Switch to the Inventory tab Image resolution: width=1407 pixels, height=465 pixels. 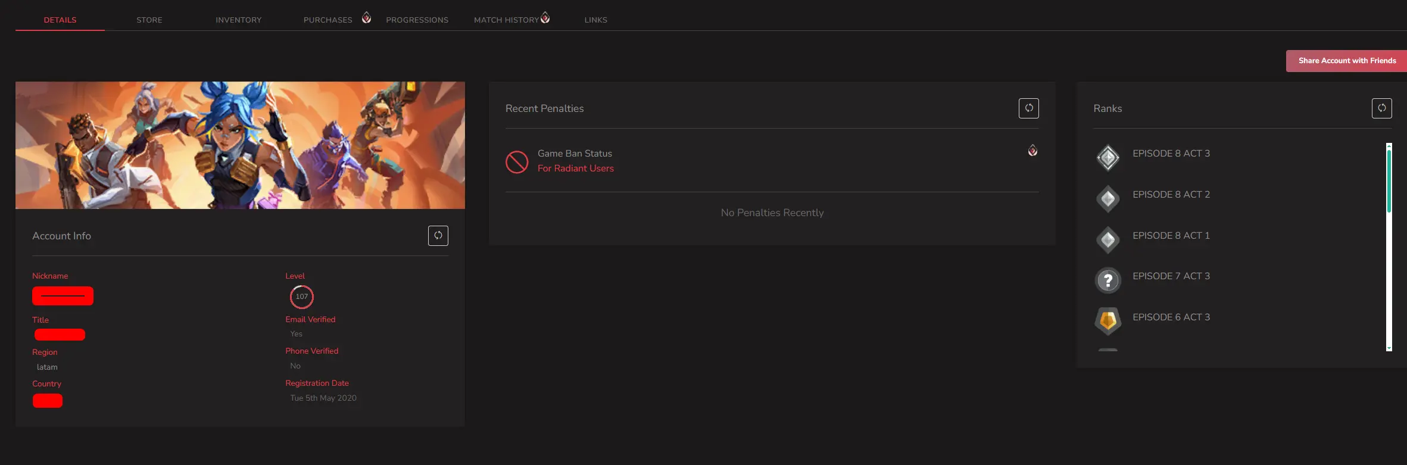(x=238, y=20)
